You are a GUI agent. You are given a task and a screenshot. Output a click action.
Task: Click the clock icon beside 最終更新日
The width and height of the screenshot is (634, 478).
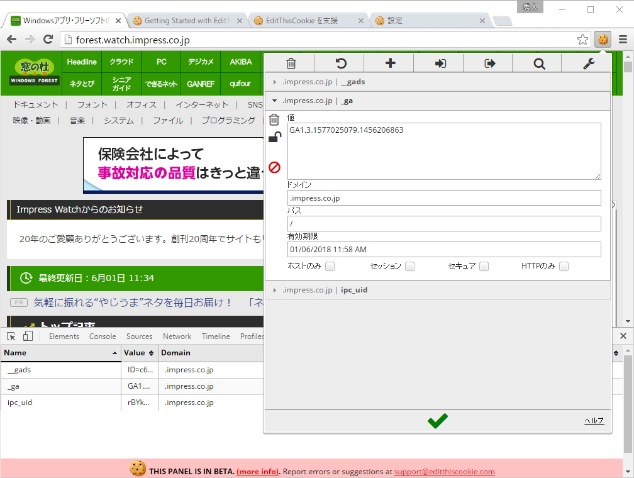coord(26,278)
